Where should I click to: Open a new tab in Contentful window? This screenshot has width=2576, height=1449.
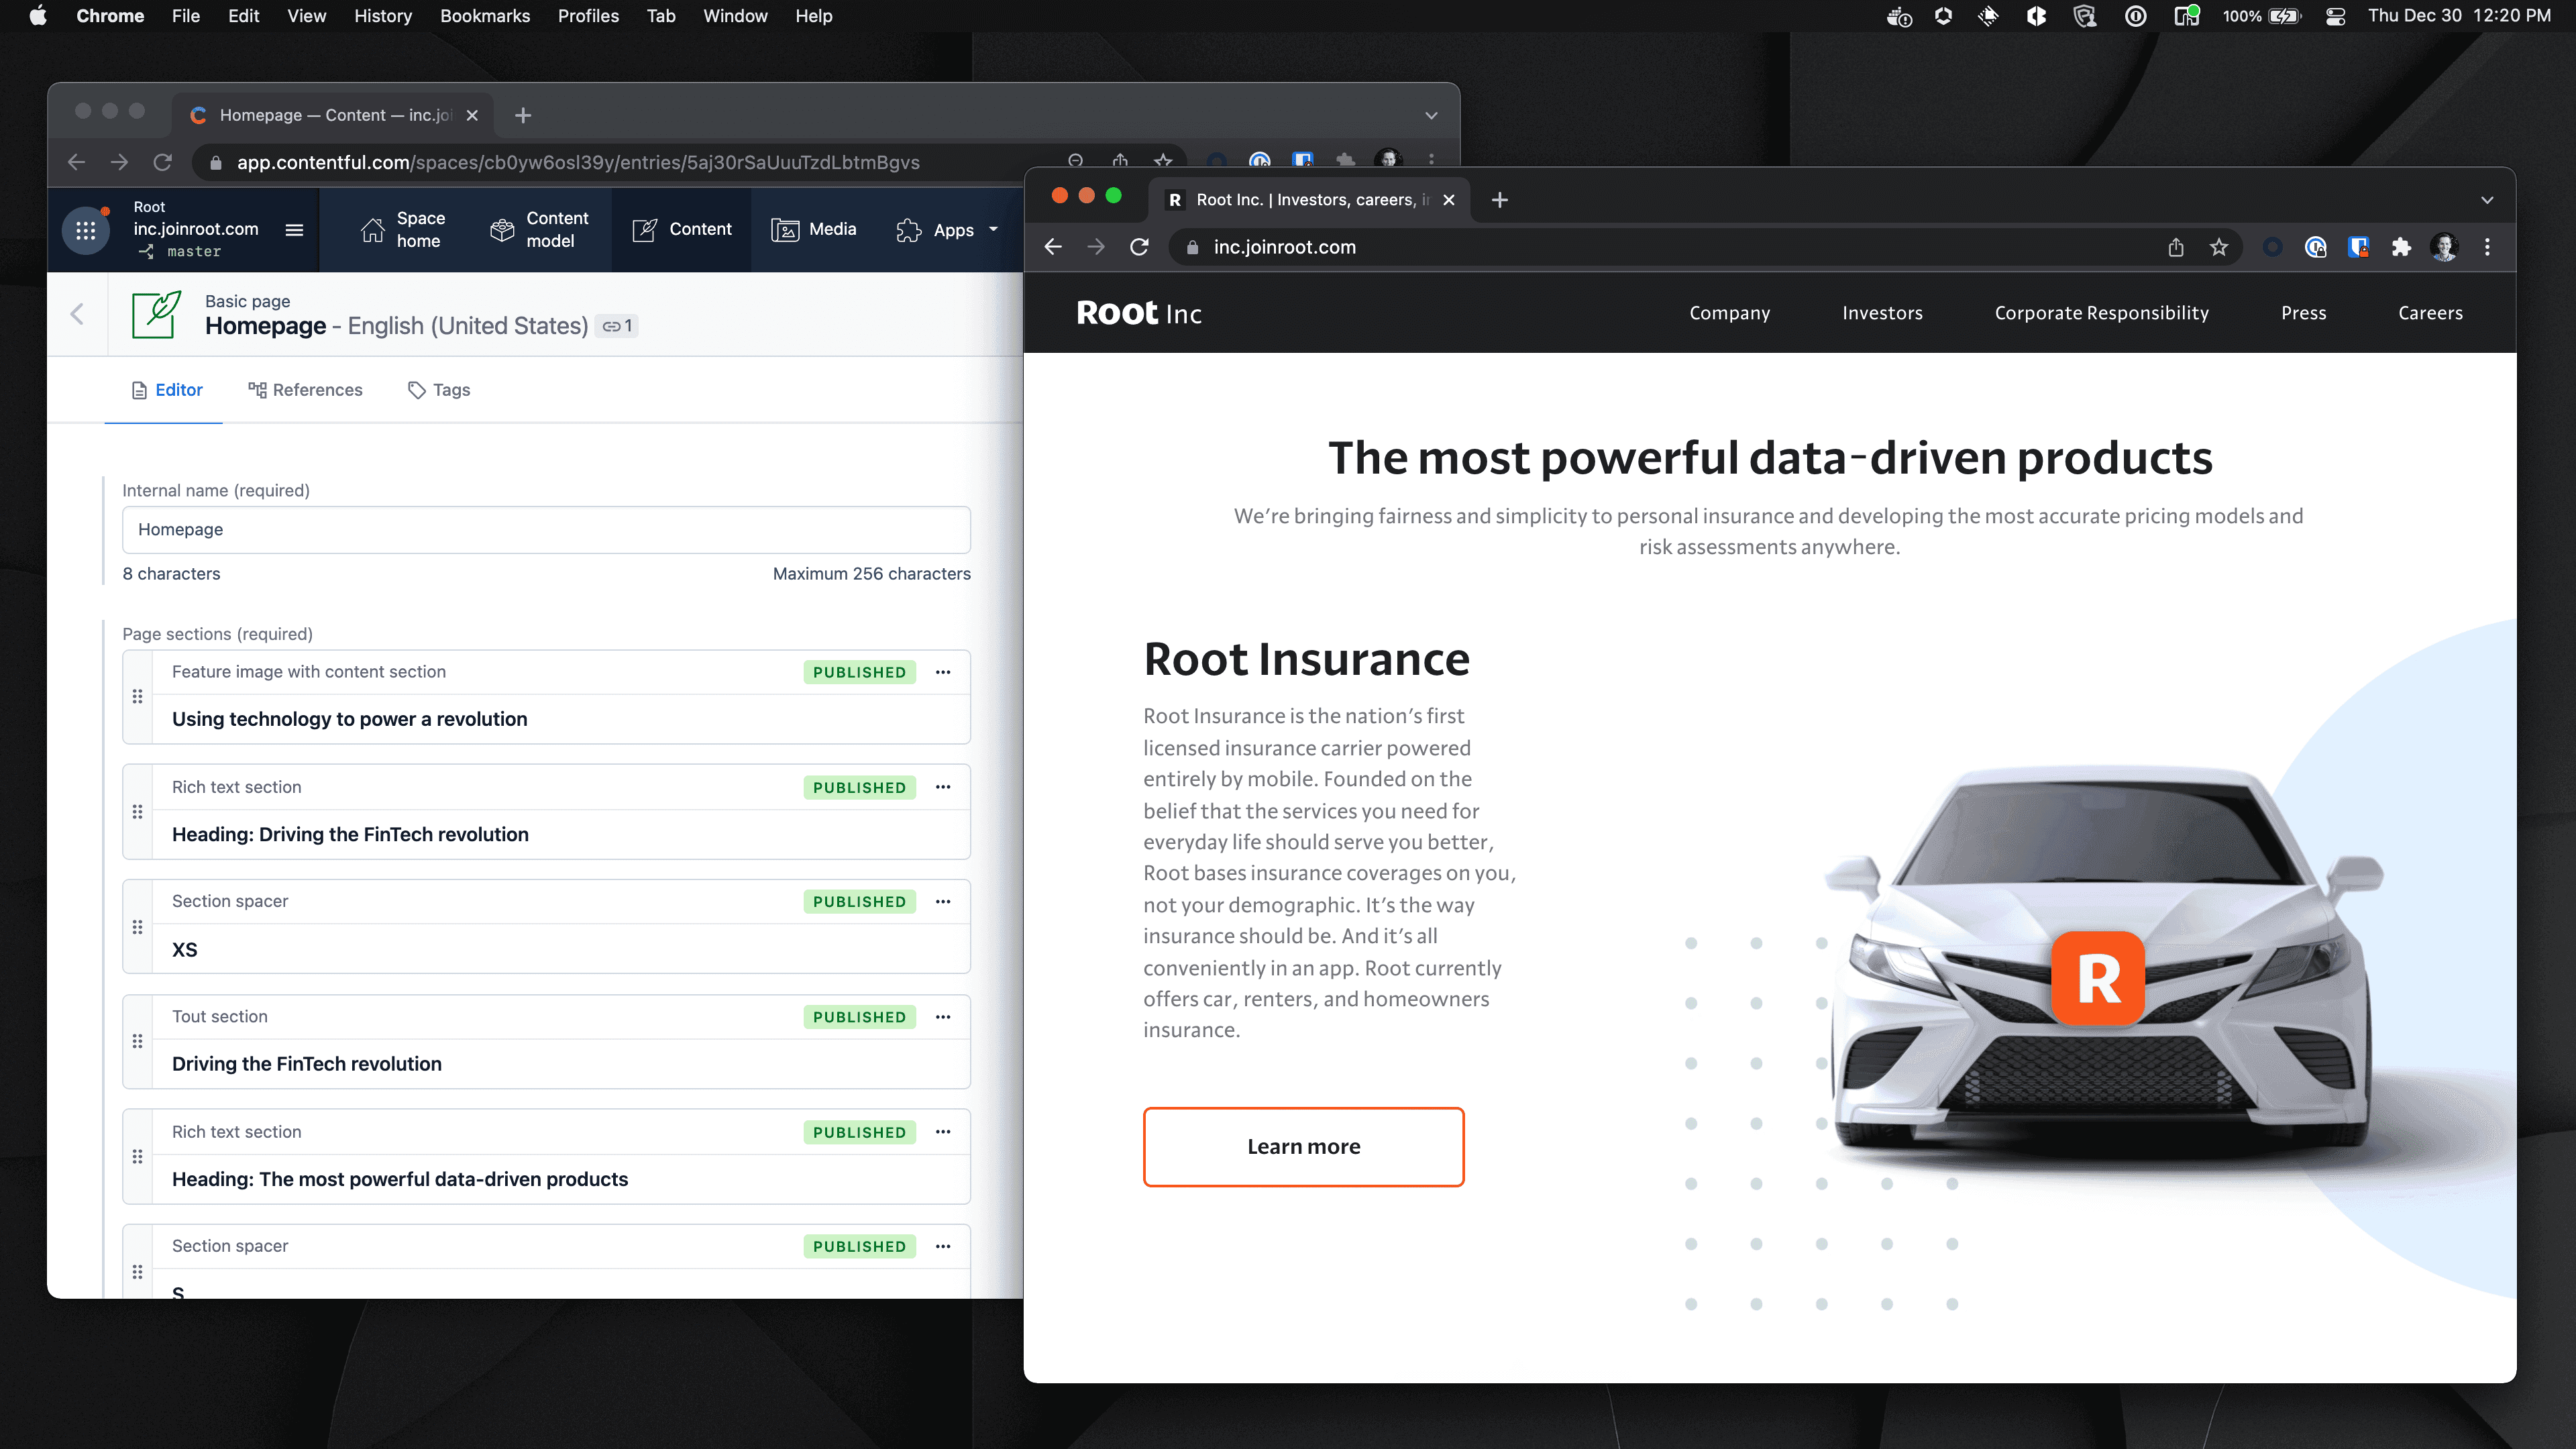(x=523, y=115)
